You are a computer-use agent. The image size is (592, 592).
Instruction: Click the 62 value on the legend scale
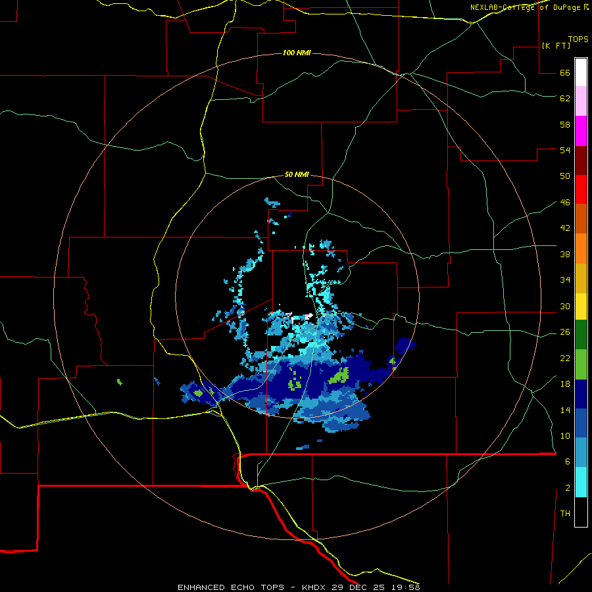pos(565,99)
